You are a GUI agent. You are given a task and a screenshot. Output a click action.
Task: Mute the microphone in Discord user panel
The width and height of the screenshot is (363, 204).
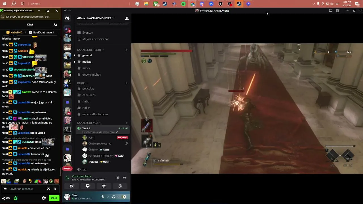103,197
